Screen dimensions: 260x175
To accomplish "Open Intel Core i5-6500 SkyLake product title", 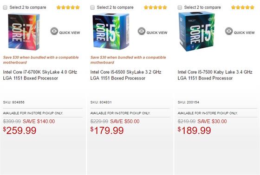I will click(126, 75).
